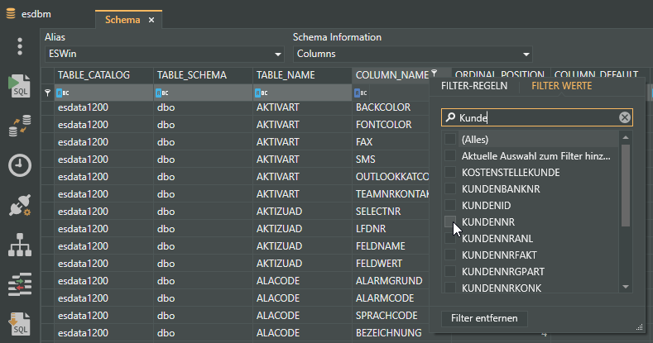Click the filter list scroll up arrow
This screenshot has width=653, height=343.
pos(626,137)
